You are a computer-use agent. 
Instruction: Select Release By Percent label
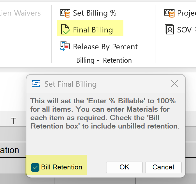tap(105, 47)
